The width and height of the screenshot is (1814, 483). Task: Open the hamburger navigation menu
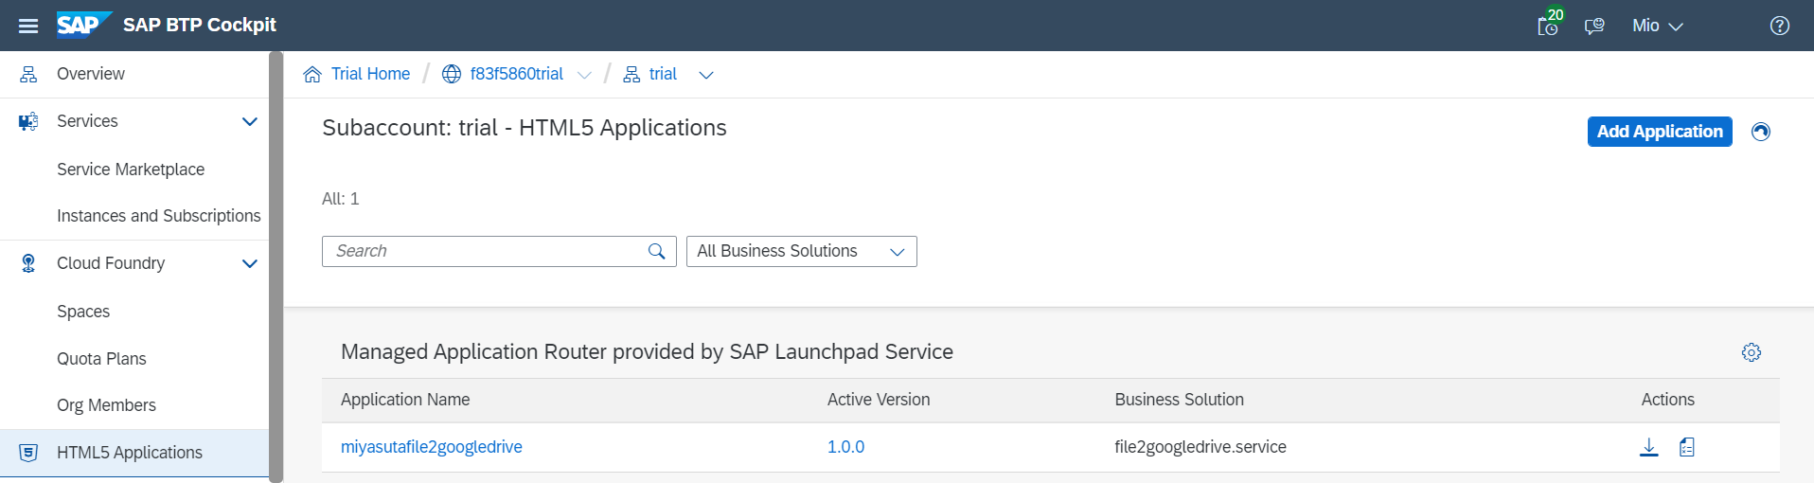coord(28,26)
